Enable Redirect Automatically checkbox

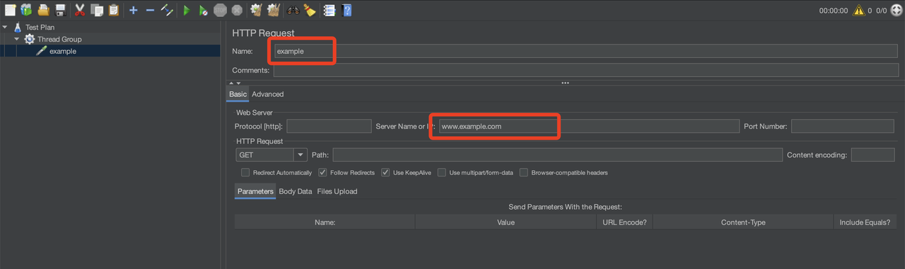point(245,172)
